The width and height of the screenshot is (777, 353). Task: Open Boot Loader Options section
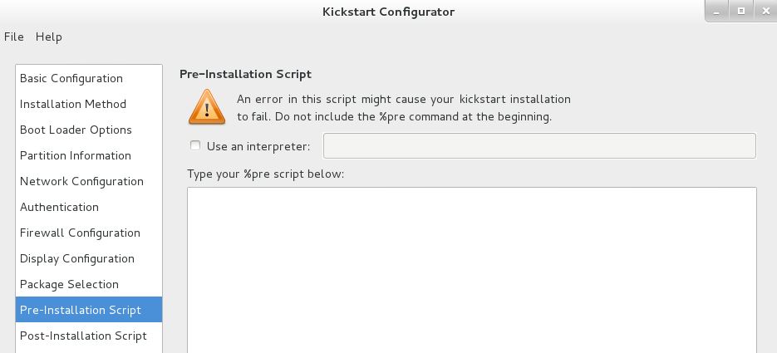coord(89,130)
